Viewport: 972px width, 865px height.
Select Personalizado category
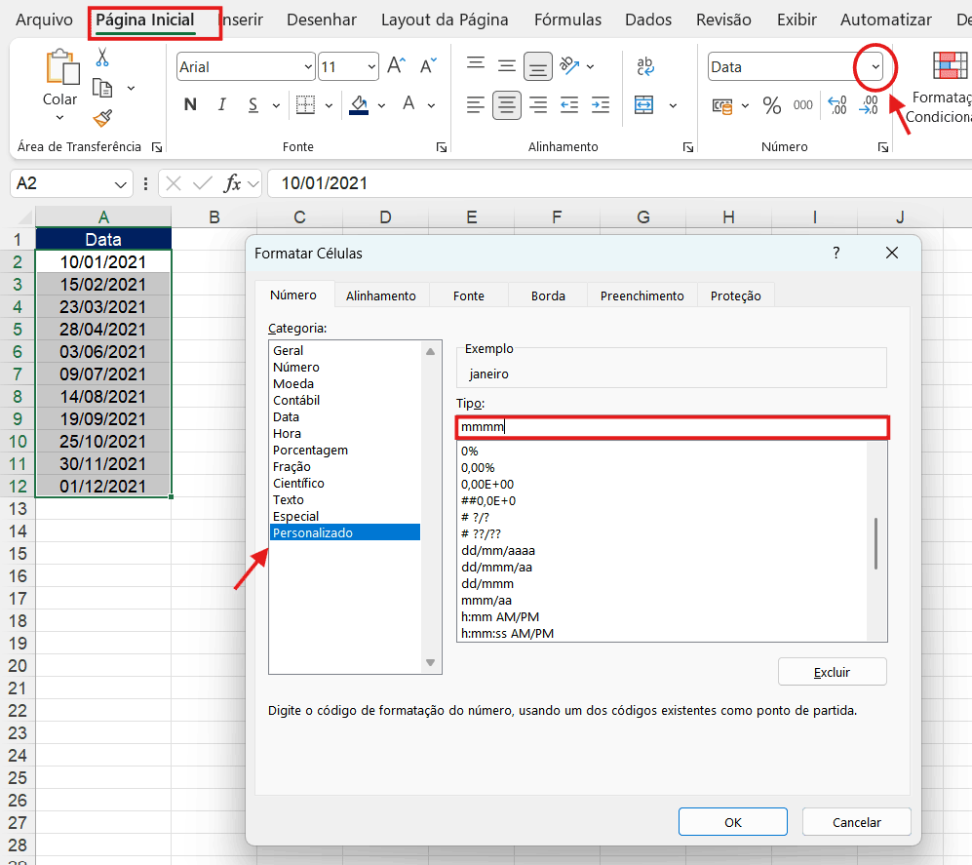point(345,532)
